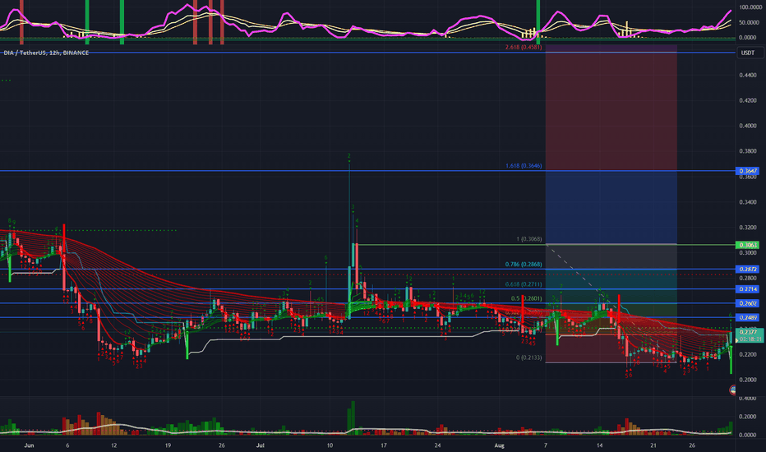The image size is (766, 452).
Task: Select the 0.5 (0.2601) Fibonacci label
Action: coord(526,298)
